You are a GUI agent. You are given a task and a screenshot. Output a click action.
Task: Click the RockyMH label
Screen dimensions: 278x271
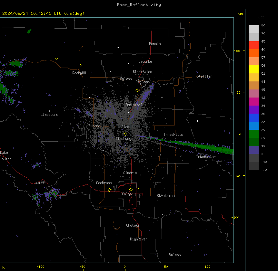point(79,73)
